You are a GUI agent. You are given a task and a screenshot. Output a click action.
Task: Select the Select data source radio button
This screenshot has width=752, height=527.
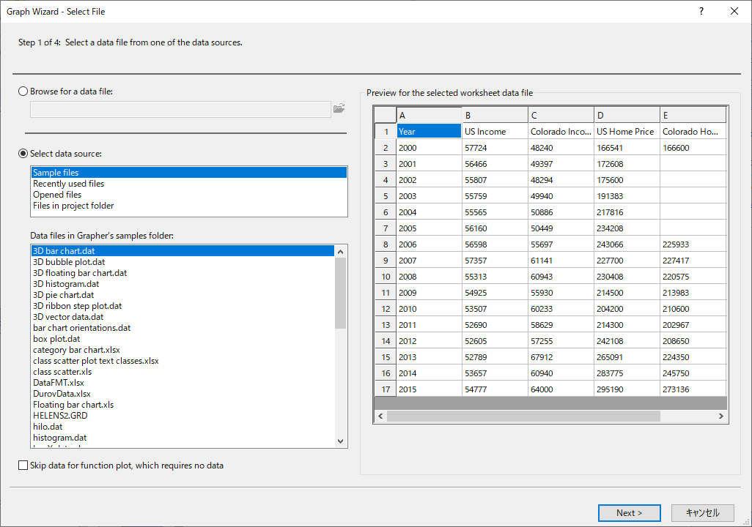tap(23, 154)
